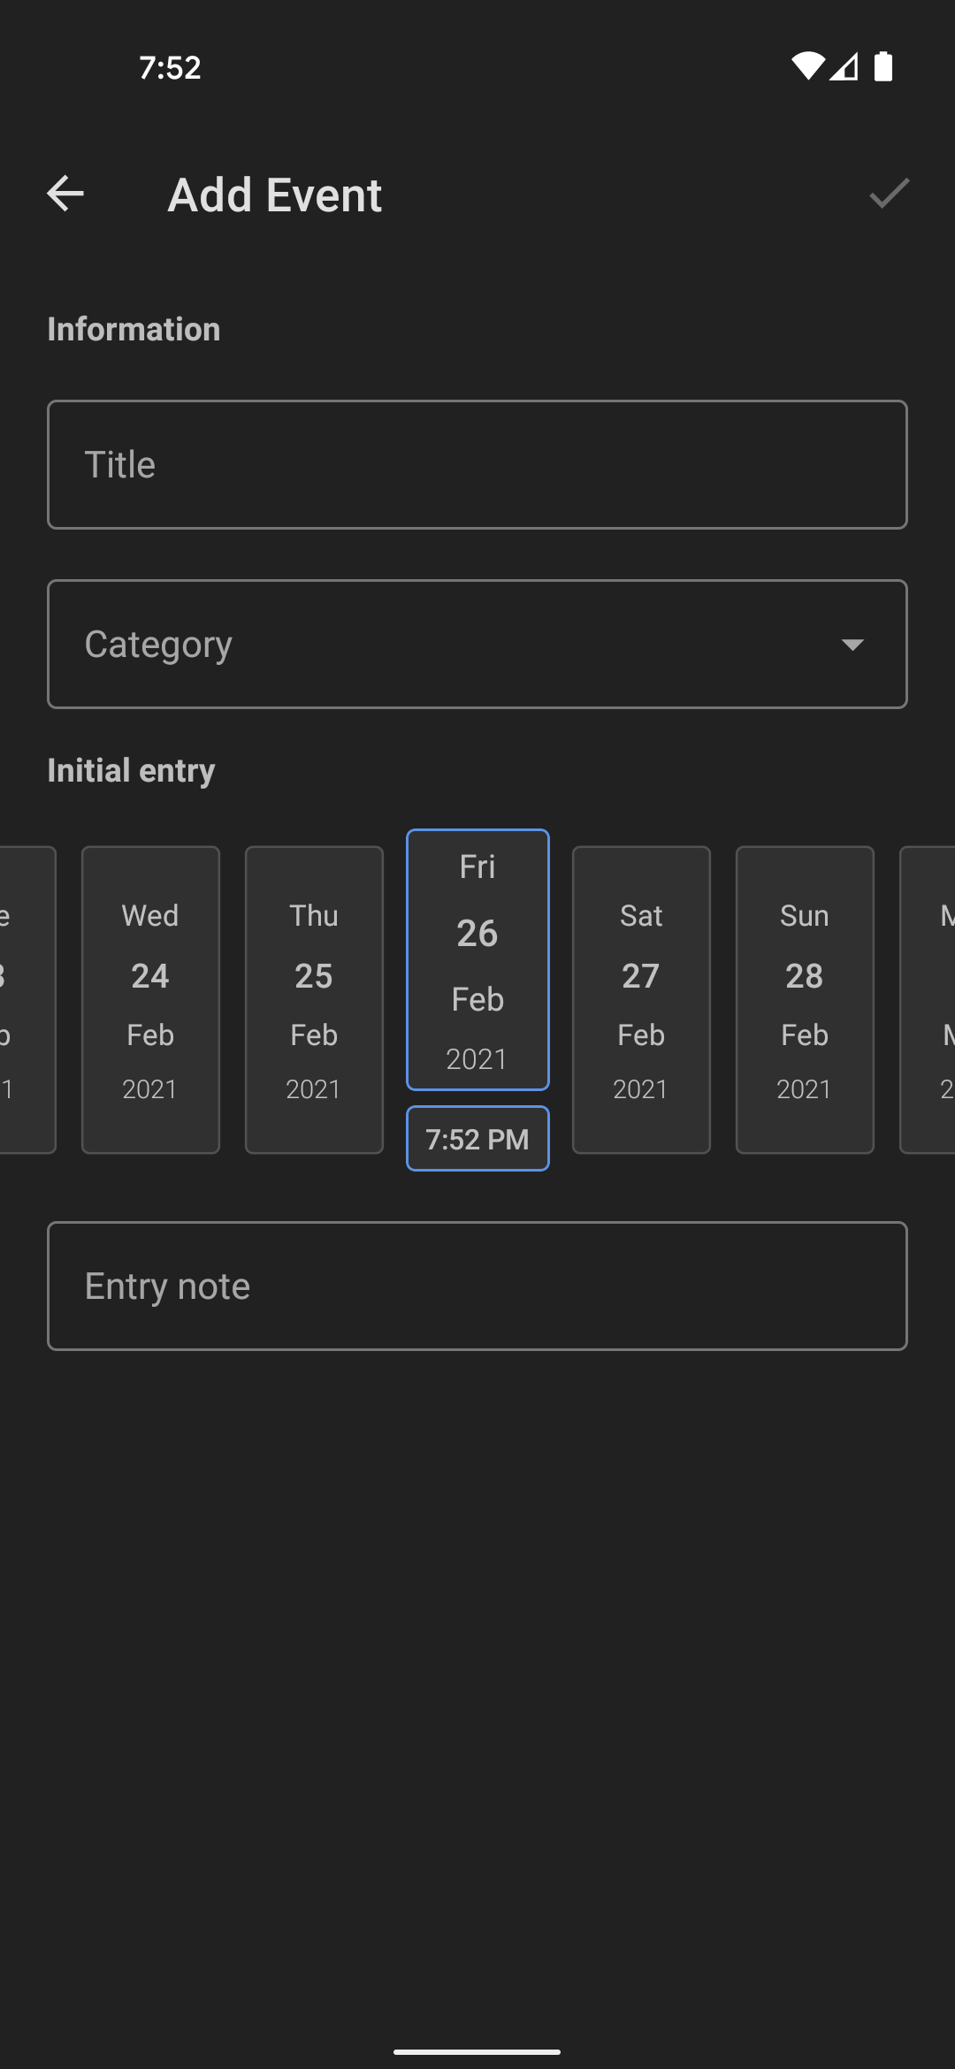Select Sat 27 Feb date card
Image resolution: width=955 pixels, height=2069 pixels.
(641, 1000)
